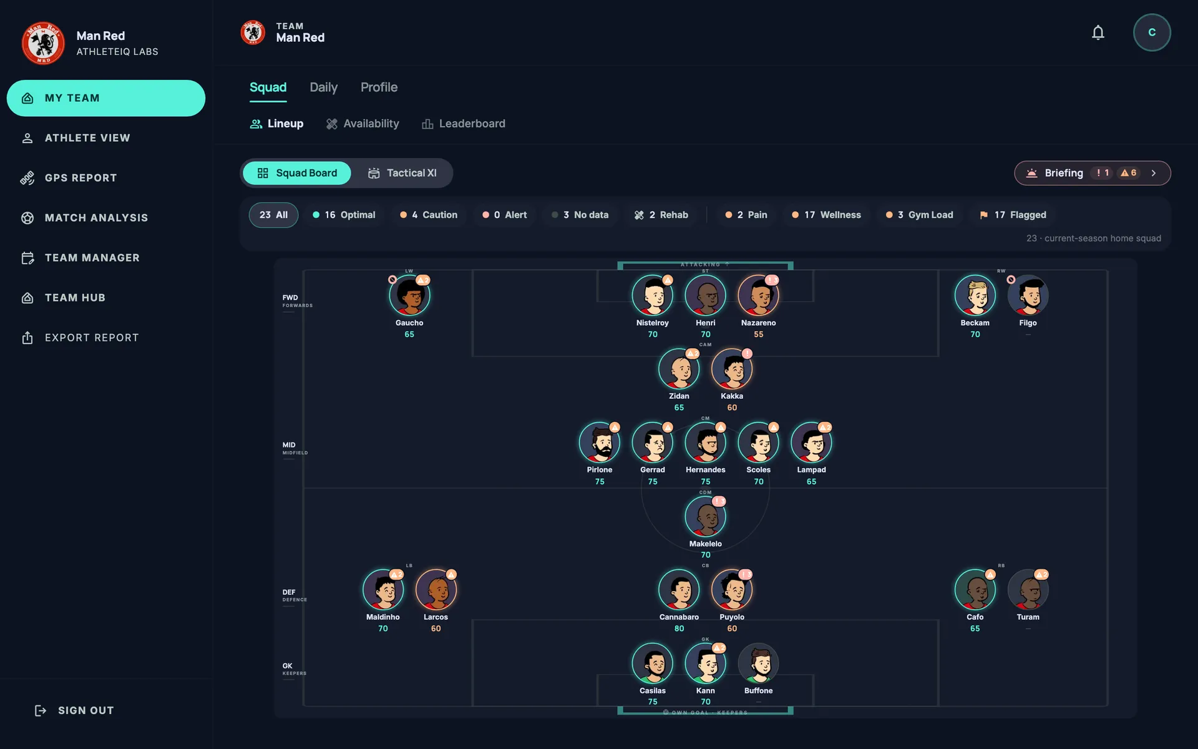Viewport: 1198px width, 749px height.
Task: Select My Team in sidebar
Action: tap(106, 98)
